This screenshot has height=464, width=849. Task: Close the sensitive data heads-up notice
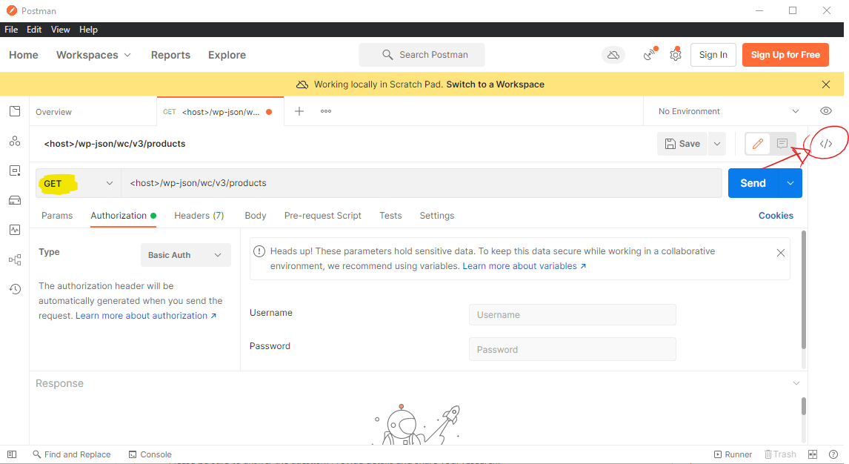(x=780, y=253)
